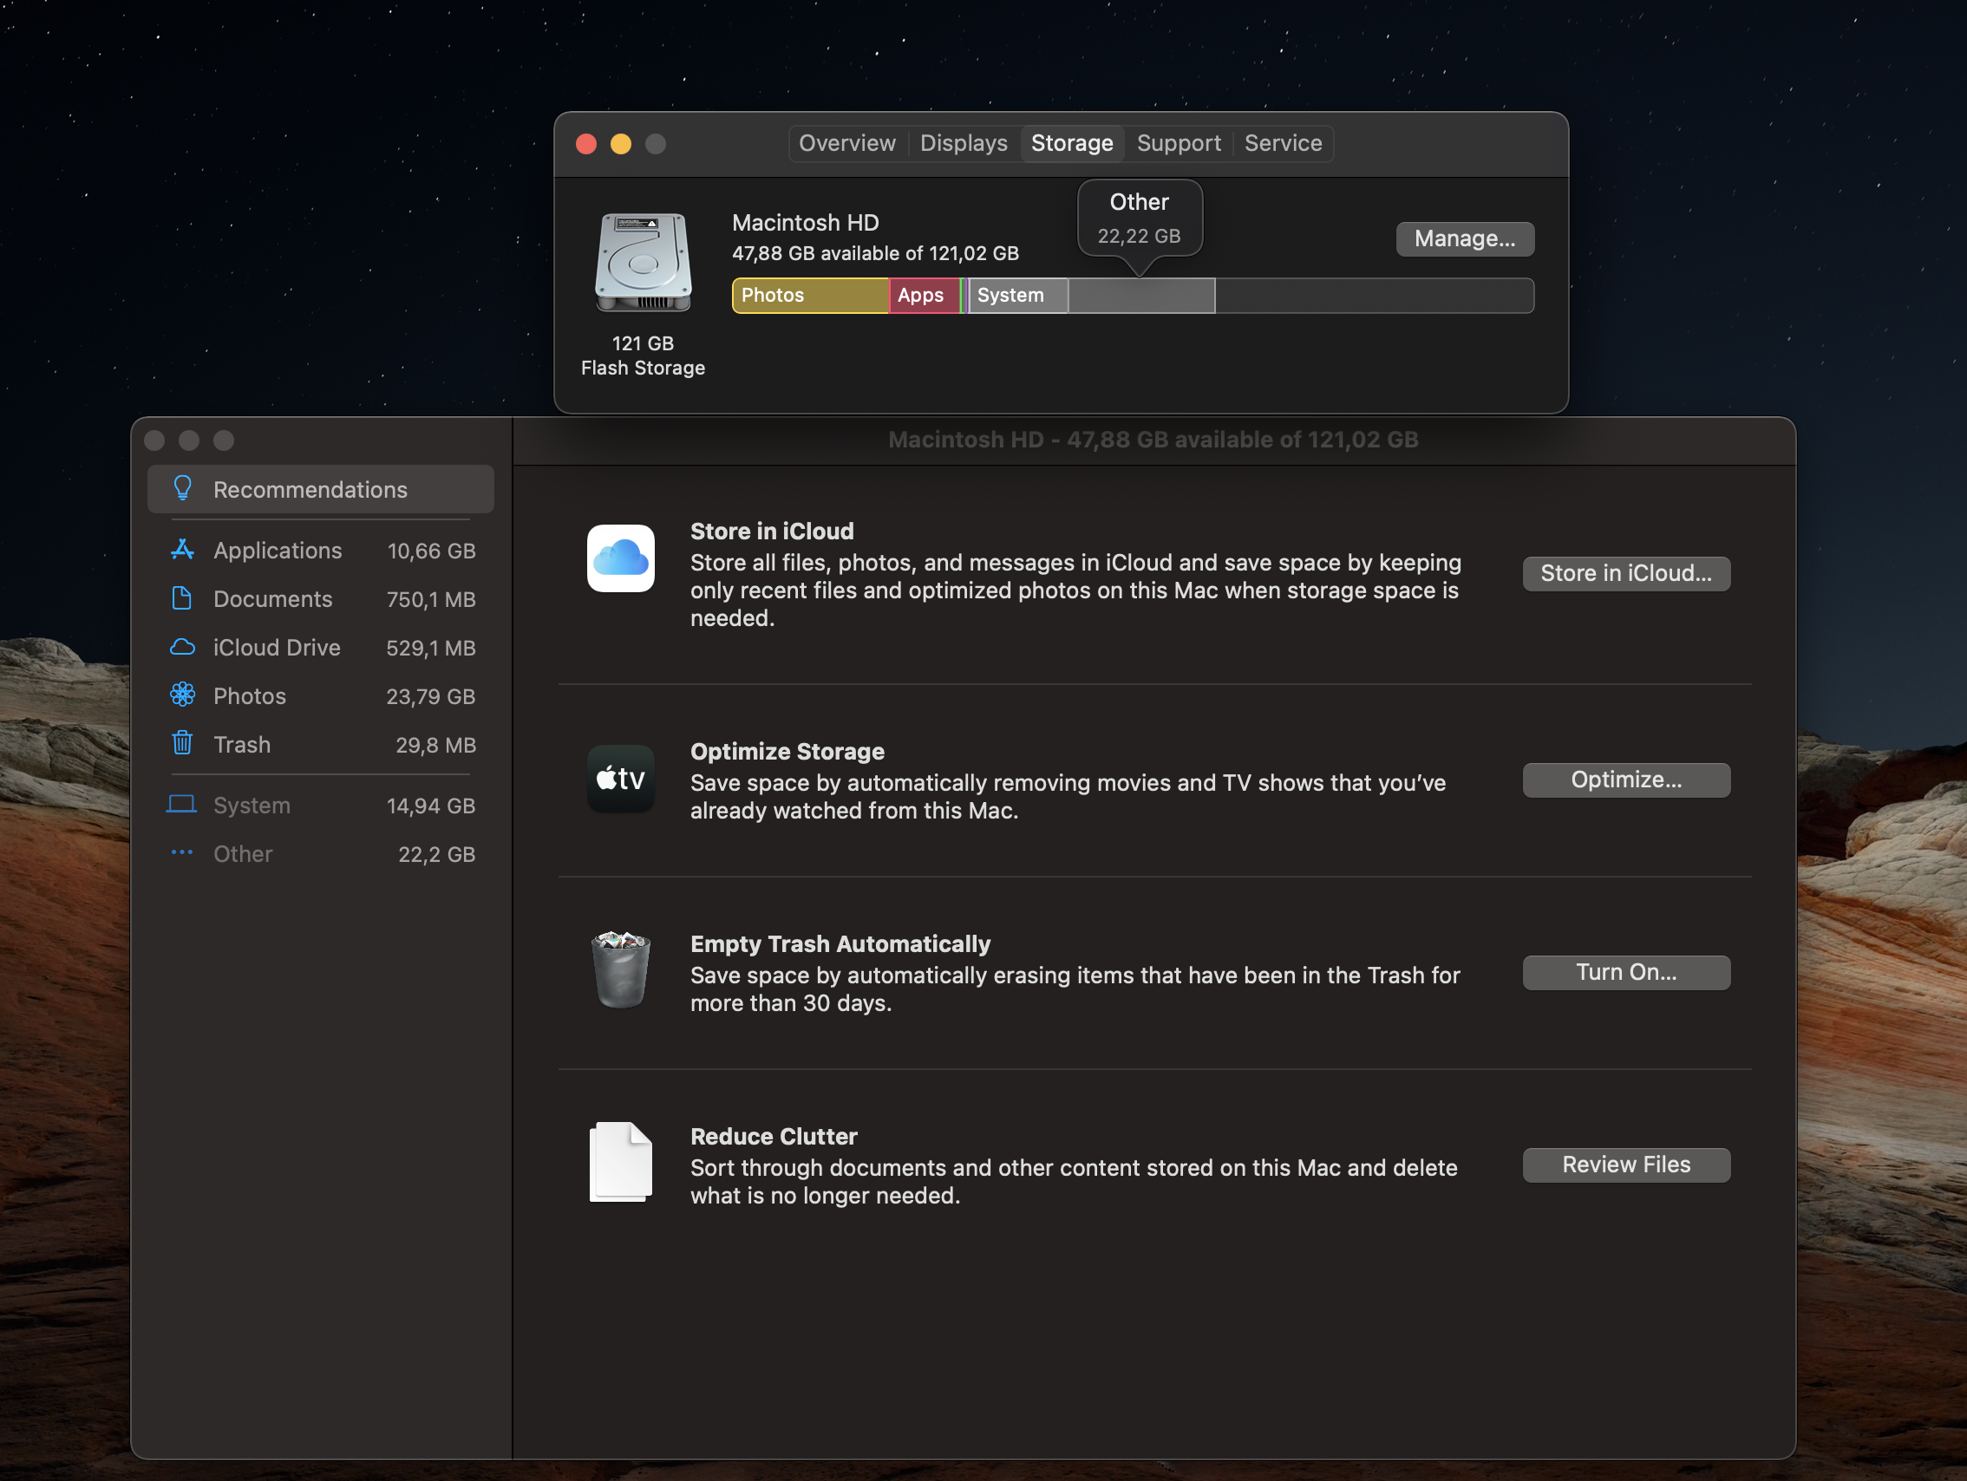Select the Documents icon in the sidebar
The height and width of the screenshot is (1481, 1967).
click(x=182, y=598)
